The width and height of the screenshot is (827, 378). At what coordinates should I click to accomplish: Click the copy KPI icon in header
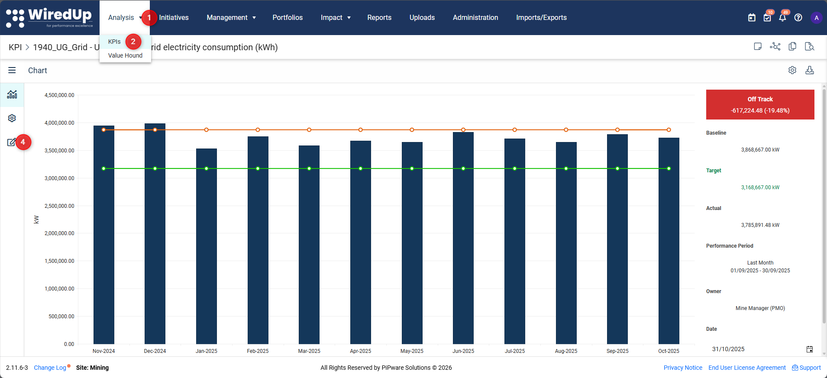point(792,46)
